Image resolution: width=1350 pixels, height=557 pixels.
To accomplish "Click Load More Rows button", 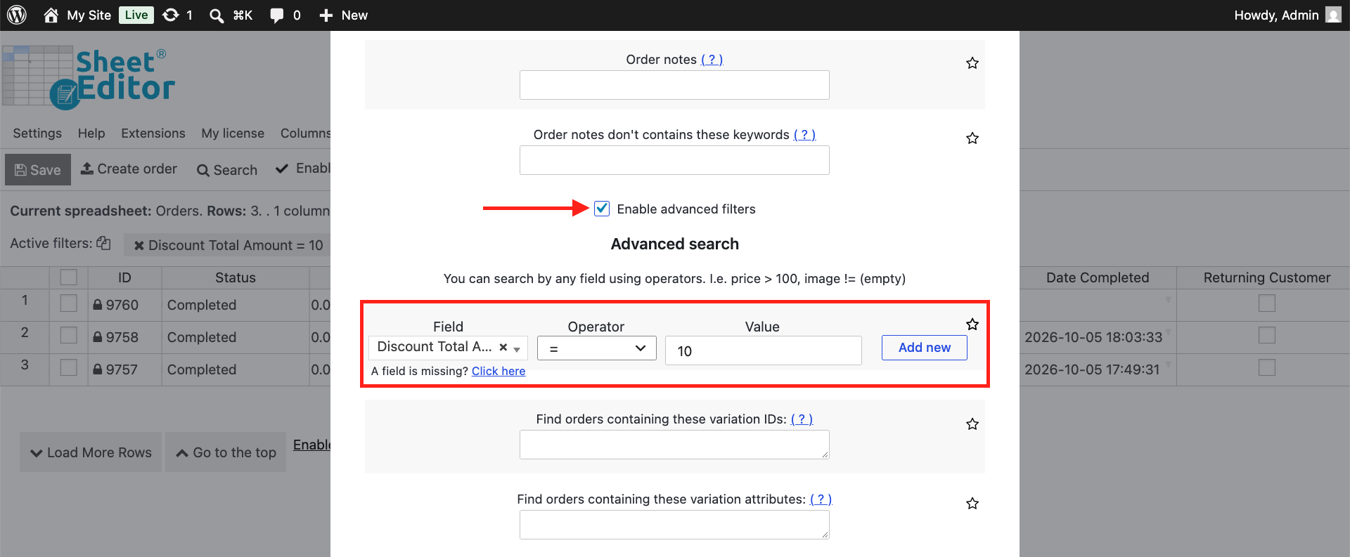I will pyautogui.click(x=91, y=452).
